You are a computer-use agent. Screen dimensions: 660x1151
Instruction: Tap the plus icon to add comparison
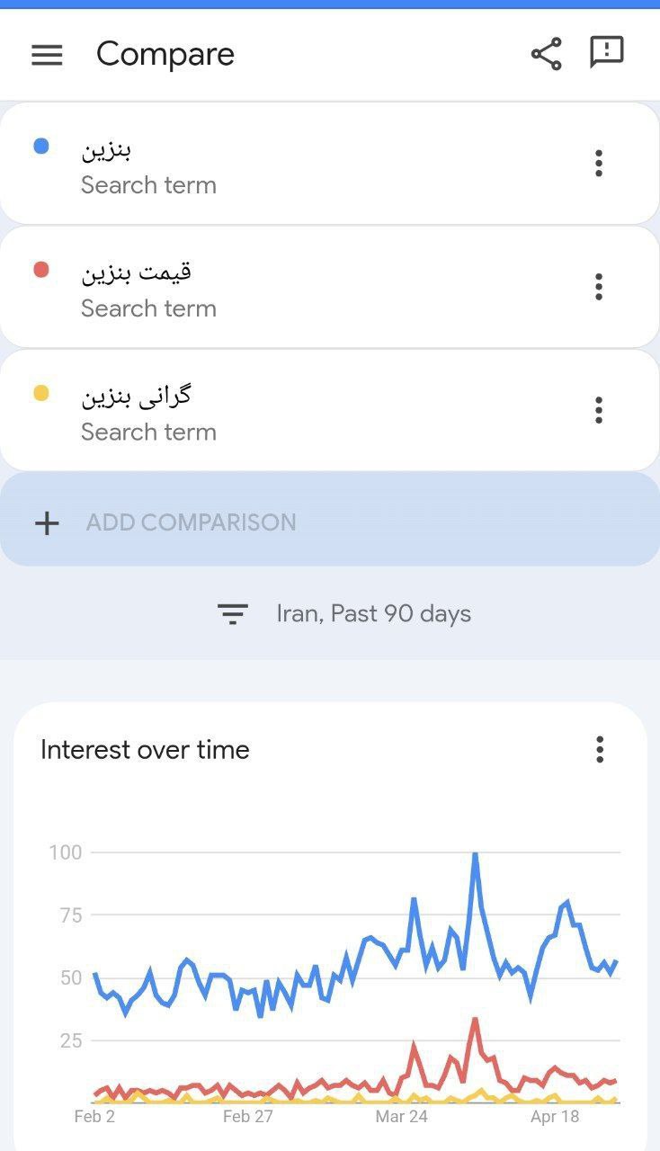47,522
